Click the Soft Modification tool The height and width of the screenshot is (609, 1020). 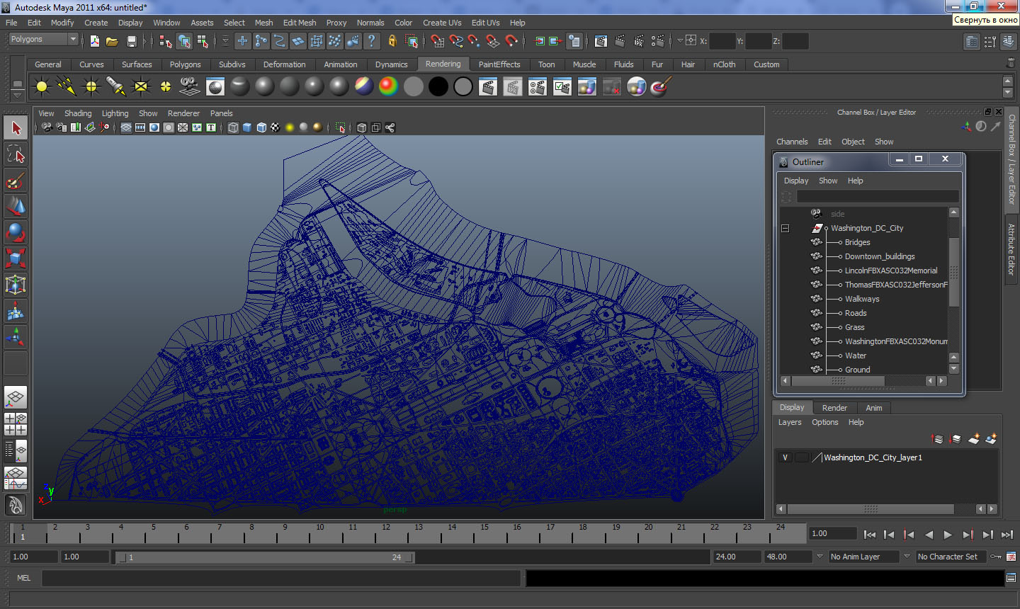16,310
